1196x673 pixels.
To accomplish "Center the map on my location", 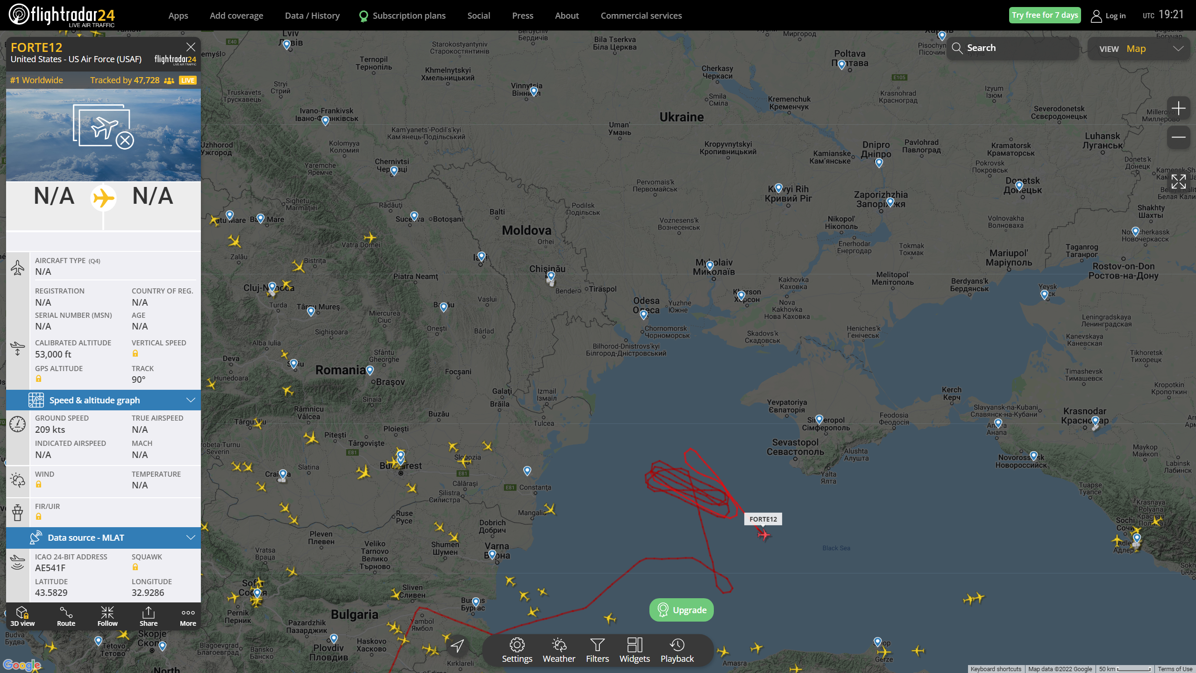I will click(x=457, y=646).
